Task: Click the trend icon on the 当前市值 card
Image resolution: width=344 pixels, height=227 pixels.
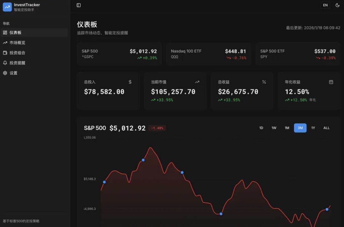Action: pos(197,82)
